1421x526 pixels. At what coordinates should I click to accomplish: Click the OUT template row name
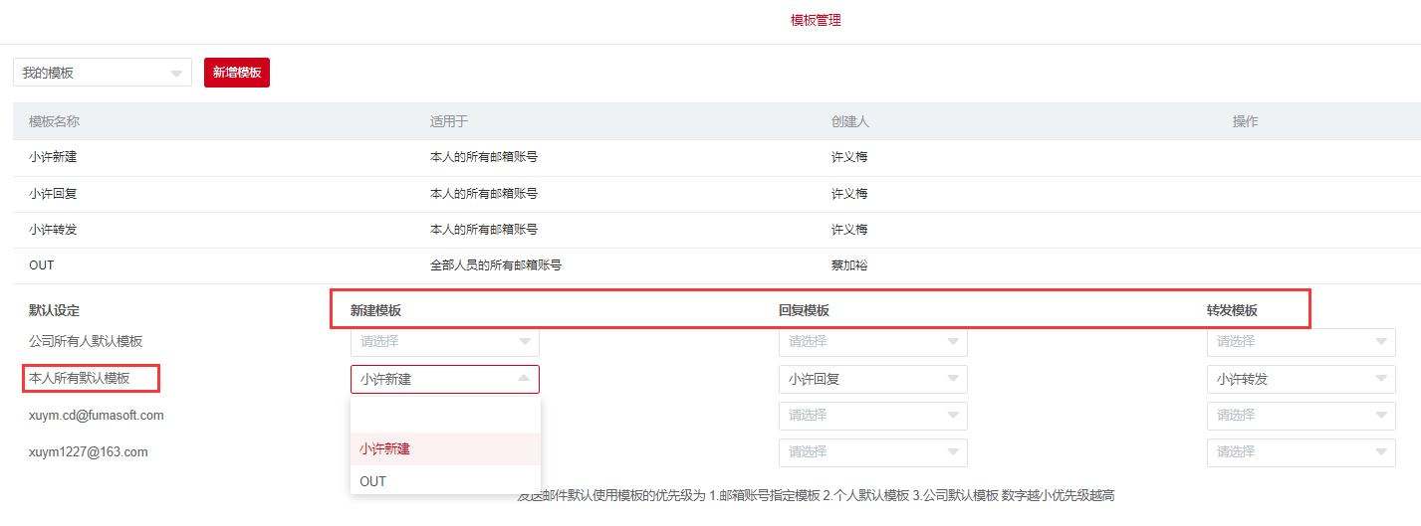42,265
